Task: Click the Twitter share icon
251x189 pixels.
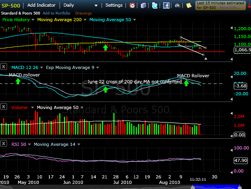Action: 155,5
